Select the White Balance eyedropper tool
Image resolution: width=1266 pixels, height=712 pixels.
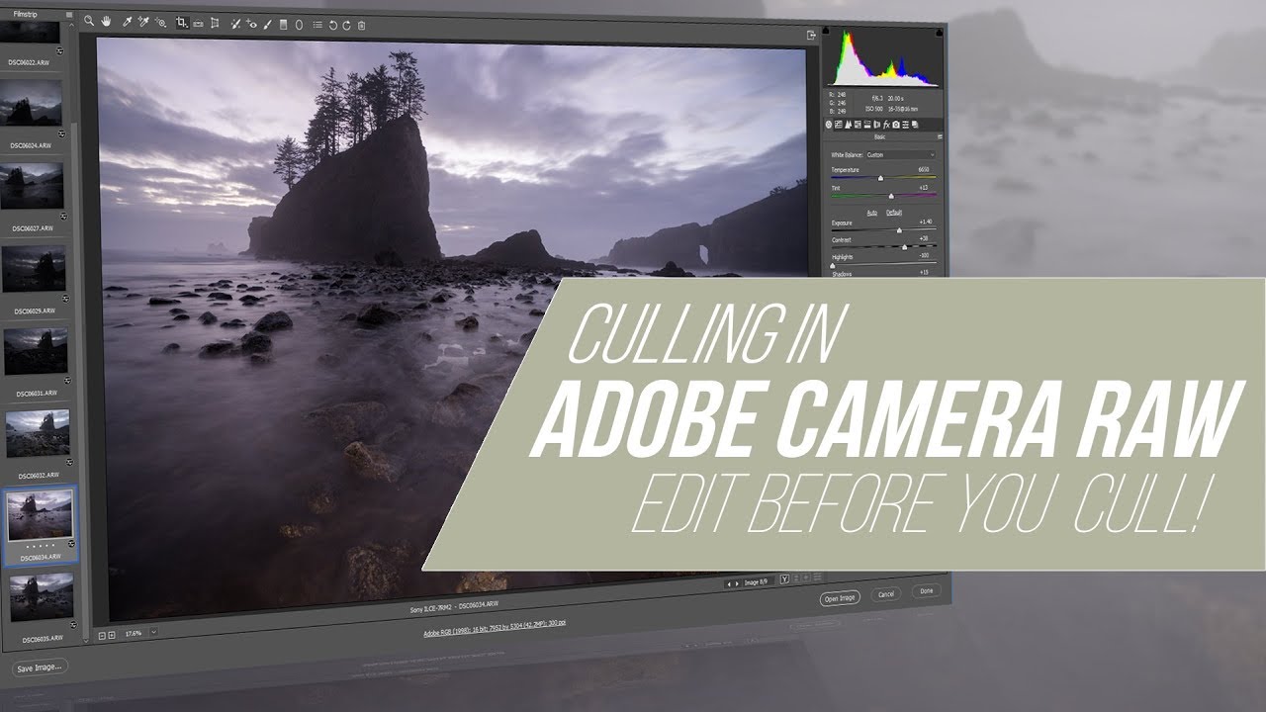point(128,22)
